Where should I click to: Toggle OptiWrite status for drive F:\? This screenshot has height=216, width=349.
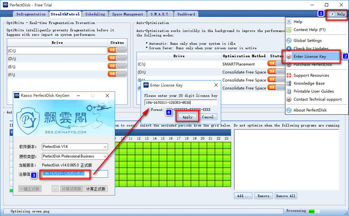[x=117, y=74]
